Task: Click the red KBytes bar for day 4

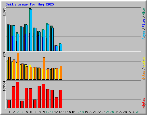Action: click(22, 104)
